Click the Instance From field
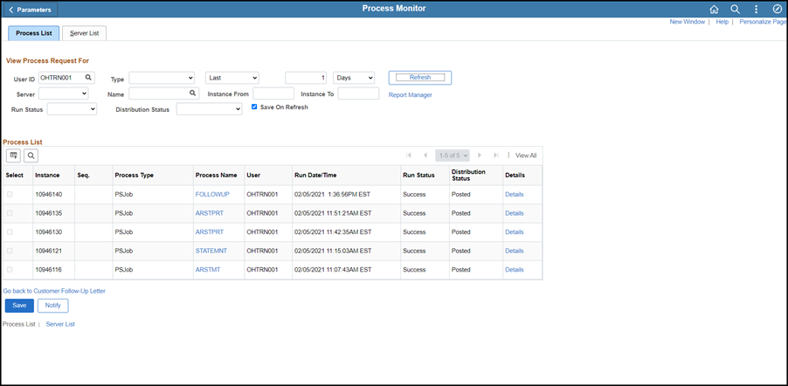The height and width of the screenshot is (386, 788). pyautogui.click(x=273, y=93)
